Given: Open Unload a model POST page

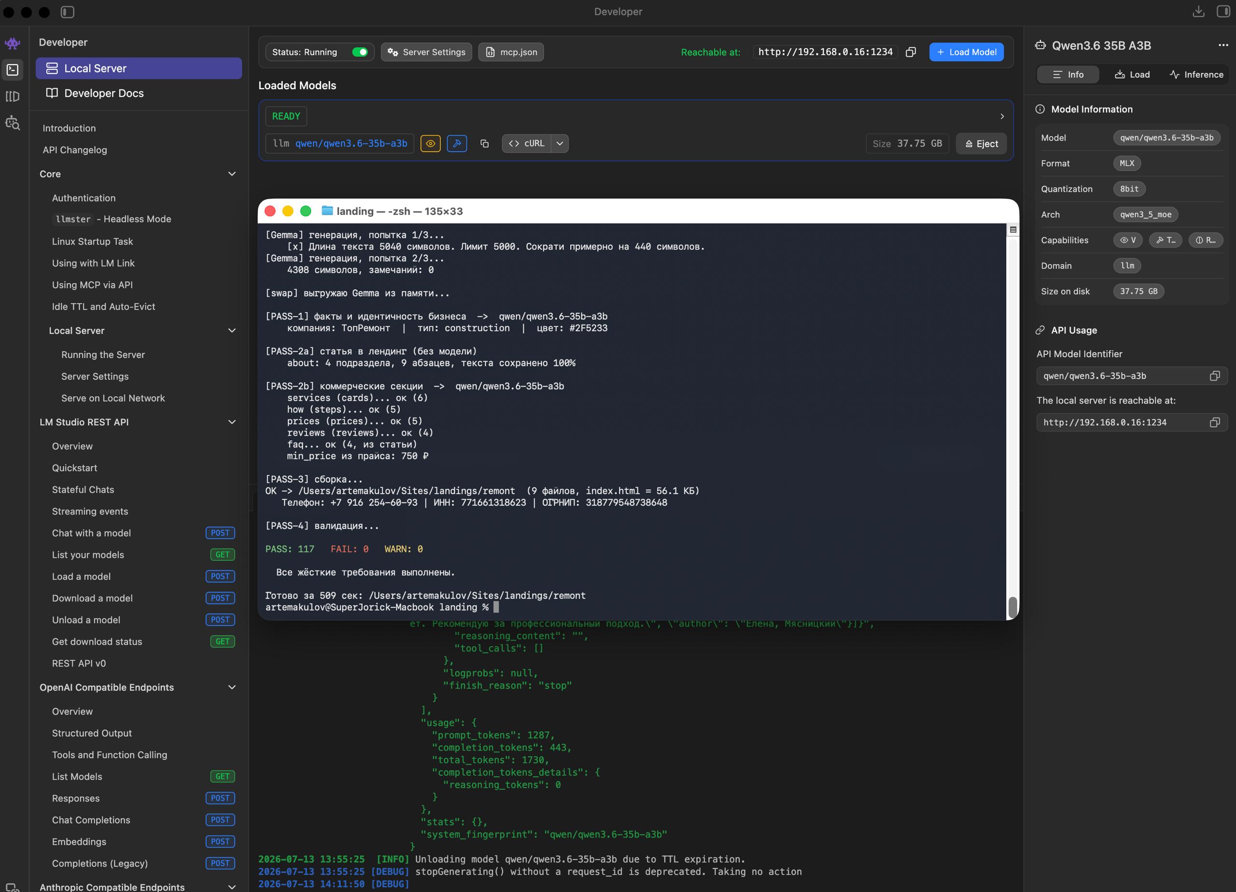Looking at the screenshot, I should click(143, 620).
